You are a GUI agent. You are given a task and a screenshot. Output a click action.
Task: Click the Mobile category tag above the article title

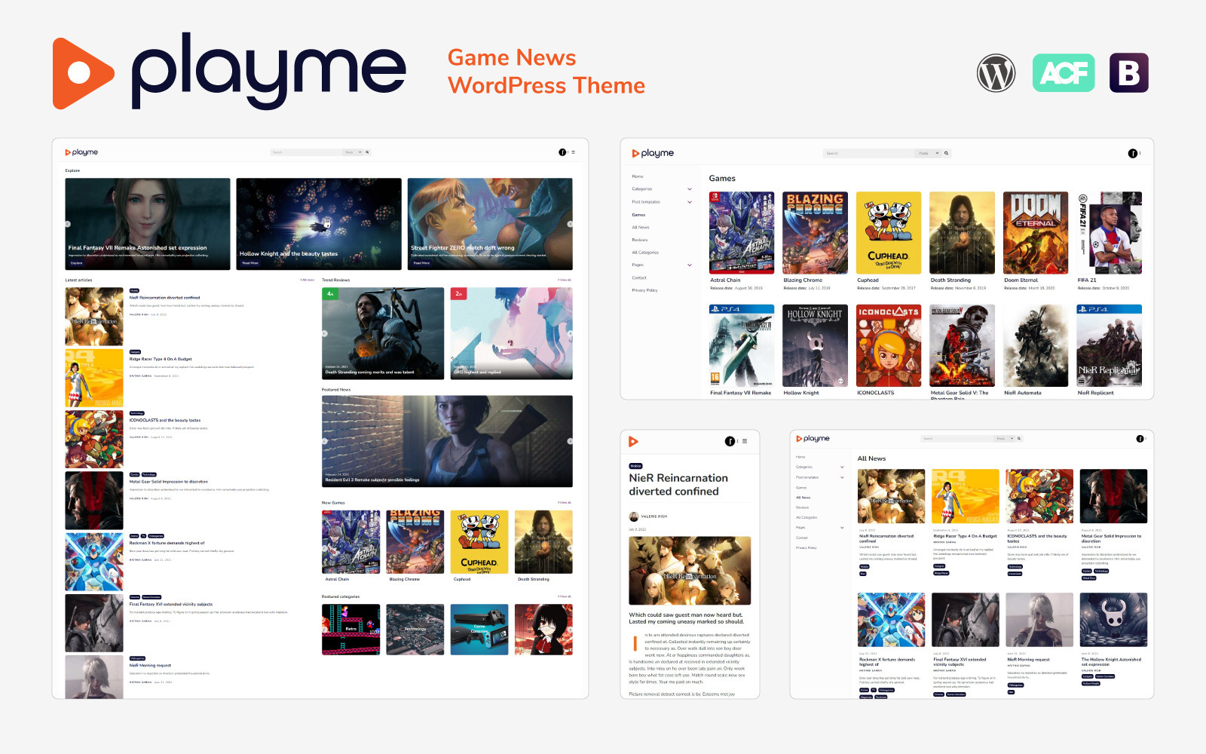(637, 467)
